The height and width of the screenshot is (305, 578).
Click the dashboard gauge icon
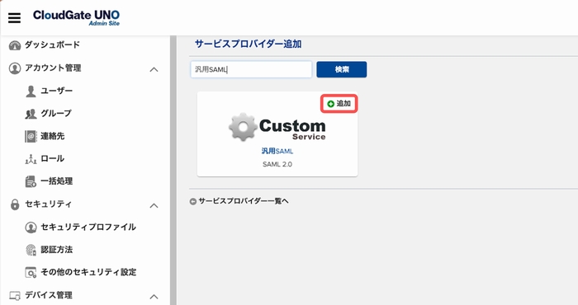point(15,45)
